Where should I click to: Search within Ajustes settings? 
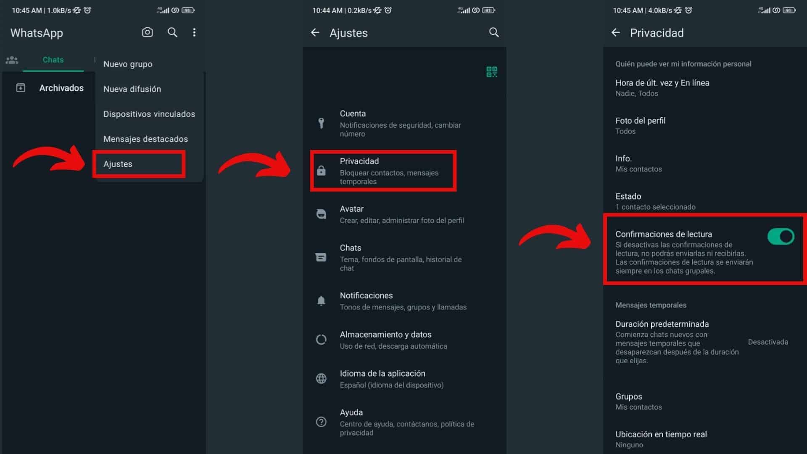(494, 32)
